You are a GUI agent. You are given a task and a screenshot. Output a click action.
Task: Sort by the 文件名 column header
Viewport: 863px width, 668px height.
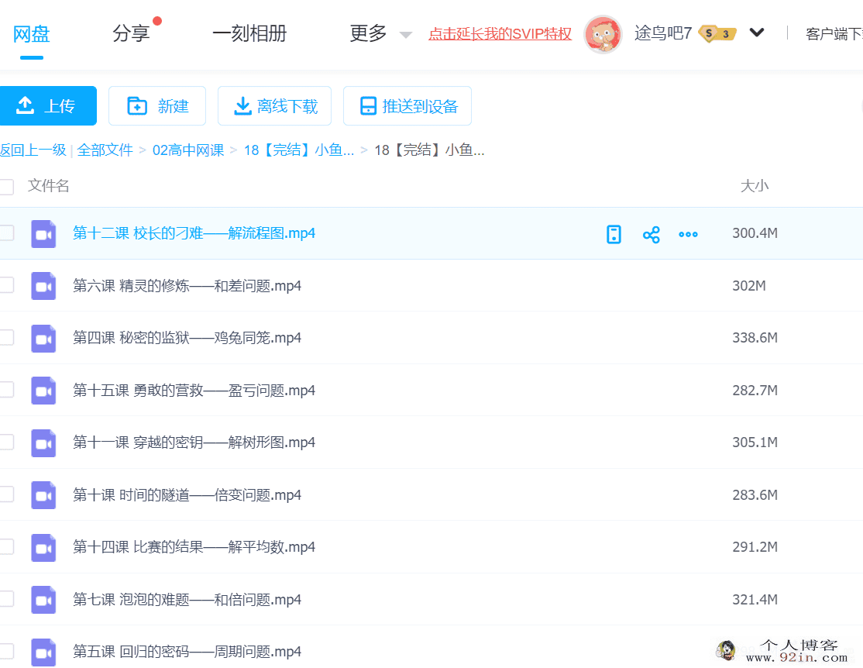49,186
